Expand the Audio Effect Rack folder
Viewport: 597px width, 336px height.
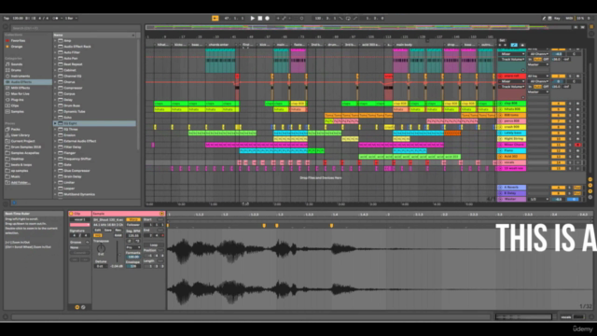55,47
